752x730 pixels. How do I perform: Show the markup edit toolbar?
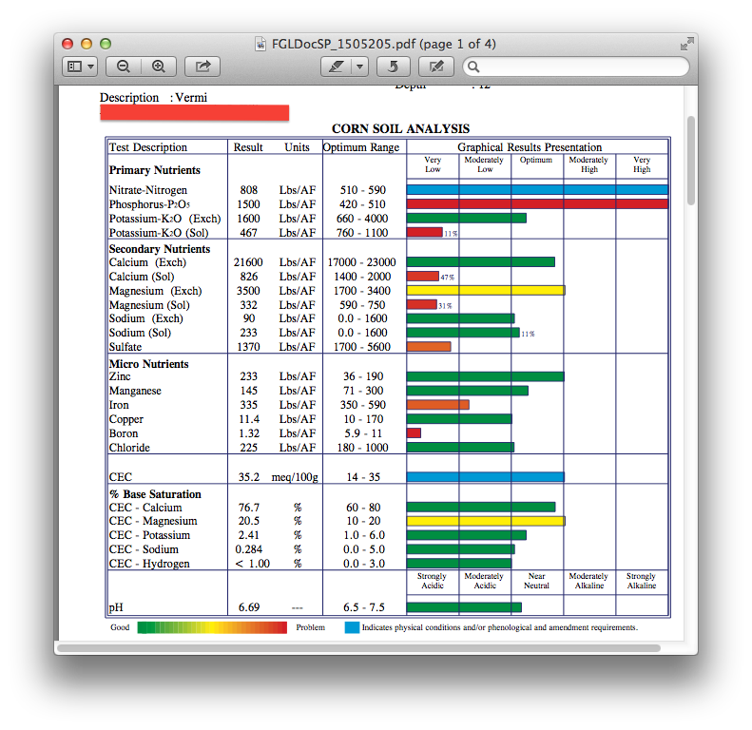(436, 67)
